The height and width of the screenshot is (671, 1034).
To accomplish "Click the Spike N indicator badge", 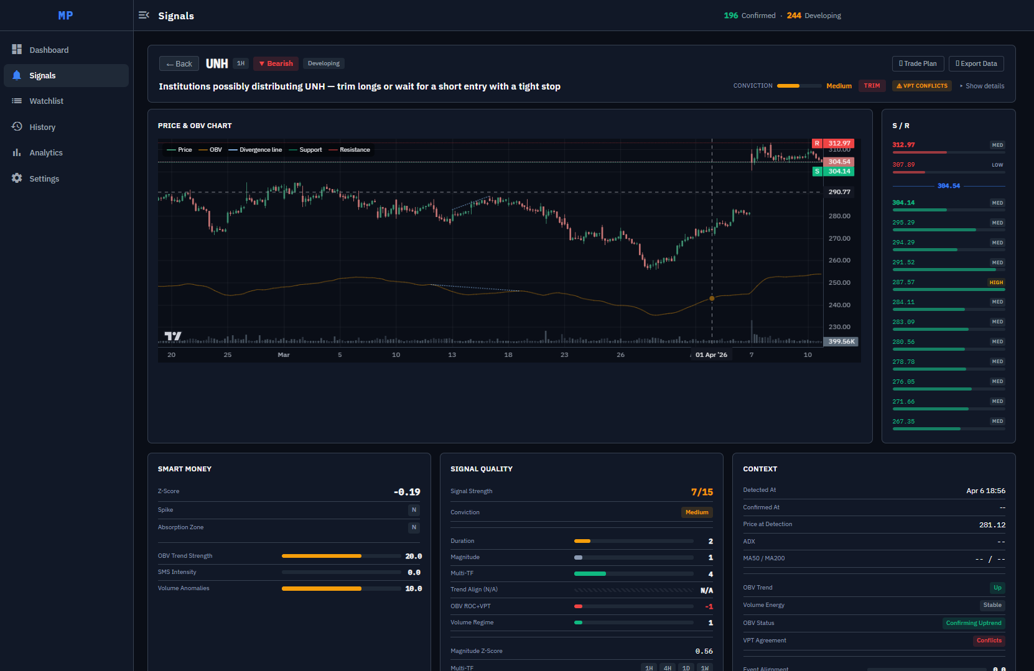I will pyautogui.click(x=414, y=510).
